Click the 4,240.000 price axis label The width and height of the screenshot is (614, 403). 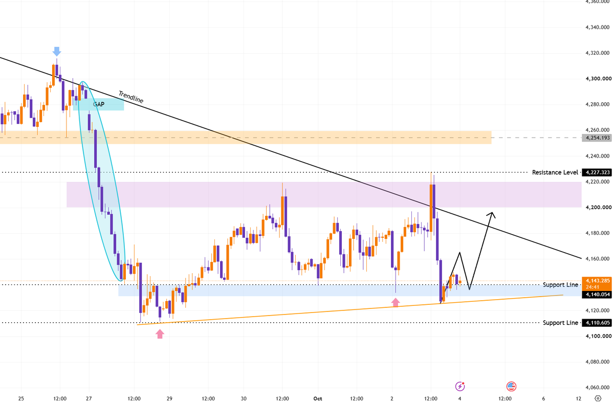597,156
